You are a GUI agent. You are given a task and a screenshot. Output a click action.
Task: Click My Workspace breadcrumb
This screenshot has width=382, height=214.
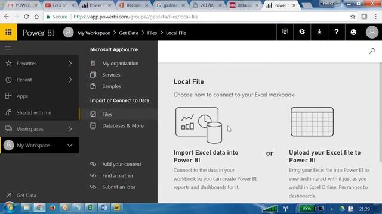94,33
